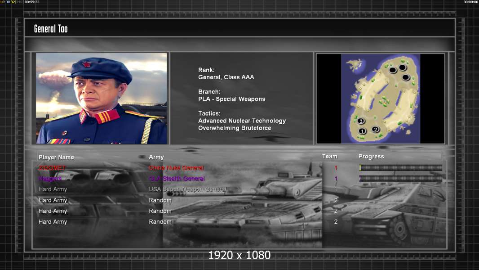Click the 'Branch:' label
479x270 pixels.
click(x=209, y=92)
